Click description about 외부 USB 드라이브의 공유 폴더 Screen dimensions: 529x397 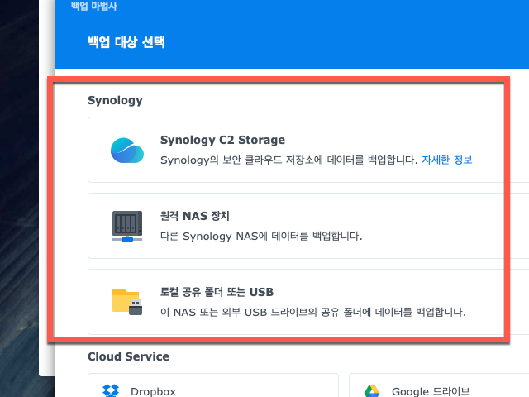pyautogui.click(x=313, y=312)
